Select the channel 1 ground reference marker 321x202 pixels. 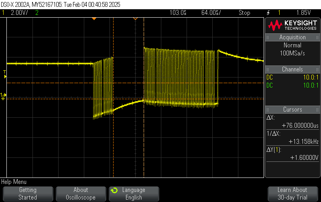[3, 96]
